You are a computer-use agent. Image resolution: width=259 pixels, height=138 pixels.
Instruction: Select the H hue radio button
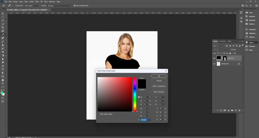pos(139,97)
